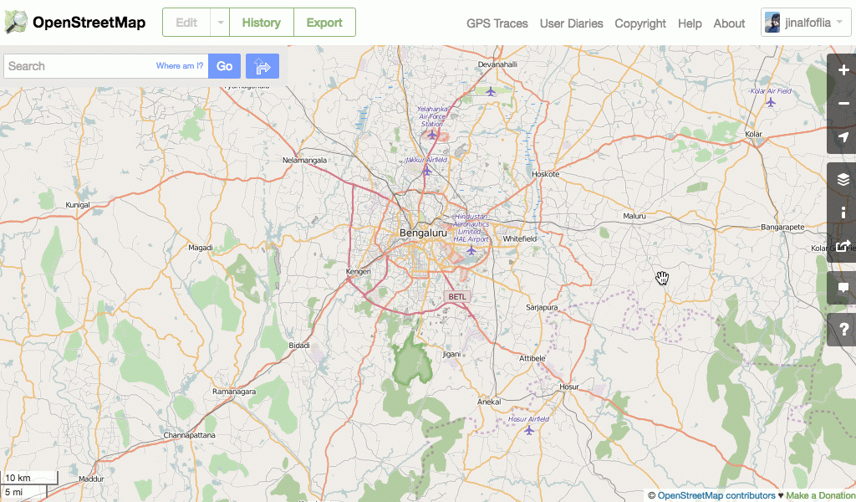Click the Maluru place label
Image resolution: width=856 pixels, height=502 pixels.
[634, 217]
